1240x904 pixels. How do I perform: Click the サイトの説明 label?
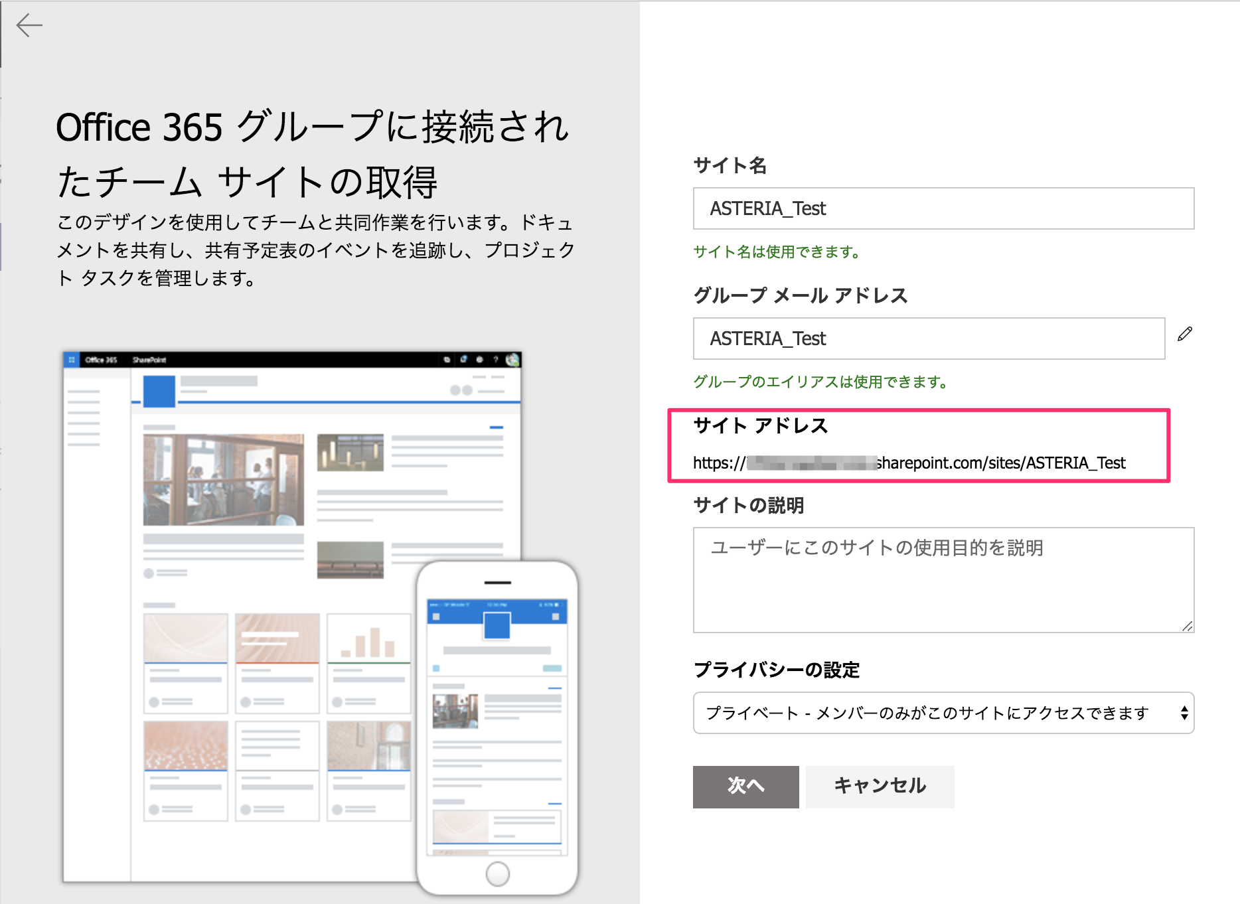coord(748,505)
